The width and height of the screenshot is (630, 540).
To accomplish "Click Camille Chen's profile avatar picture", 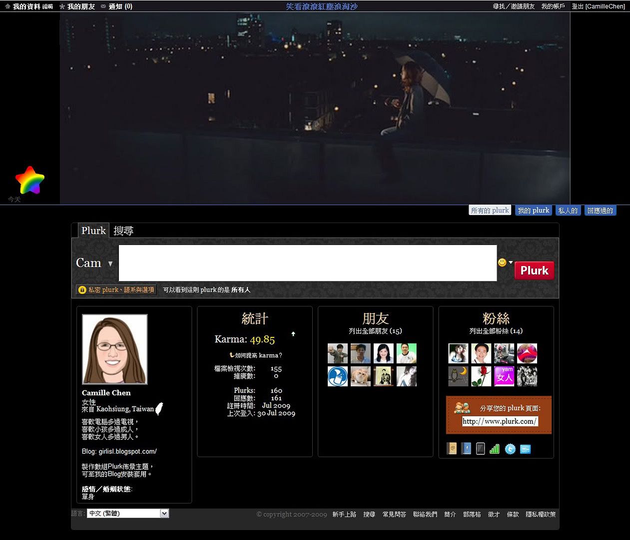I will [x=115, y=349].
